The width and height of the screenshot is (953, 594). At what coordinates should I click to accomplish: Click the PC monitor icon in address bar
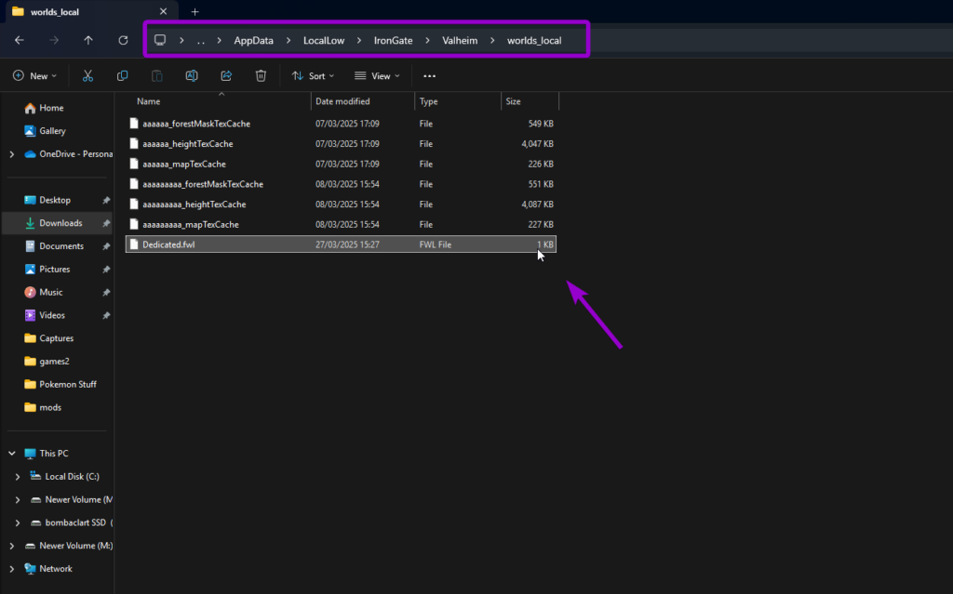(x=160, y=40)
